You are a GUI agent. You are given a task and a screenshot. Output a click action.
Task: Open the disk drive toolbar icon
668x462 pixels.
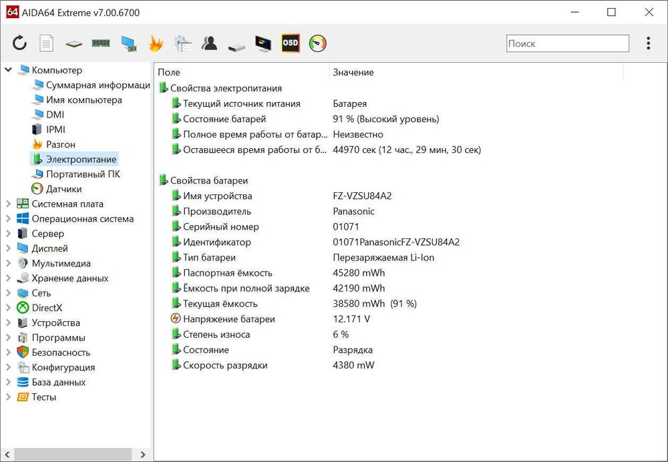pyautogui.click(x=236, y=47)
